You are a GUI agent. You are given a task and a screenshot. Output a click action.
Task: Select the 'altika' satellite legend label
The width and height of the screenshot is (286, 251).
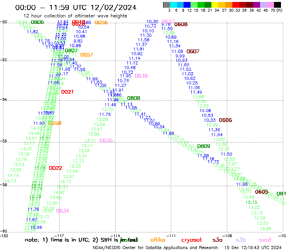[158, 240]
